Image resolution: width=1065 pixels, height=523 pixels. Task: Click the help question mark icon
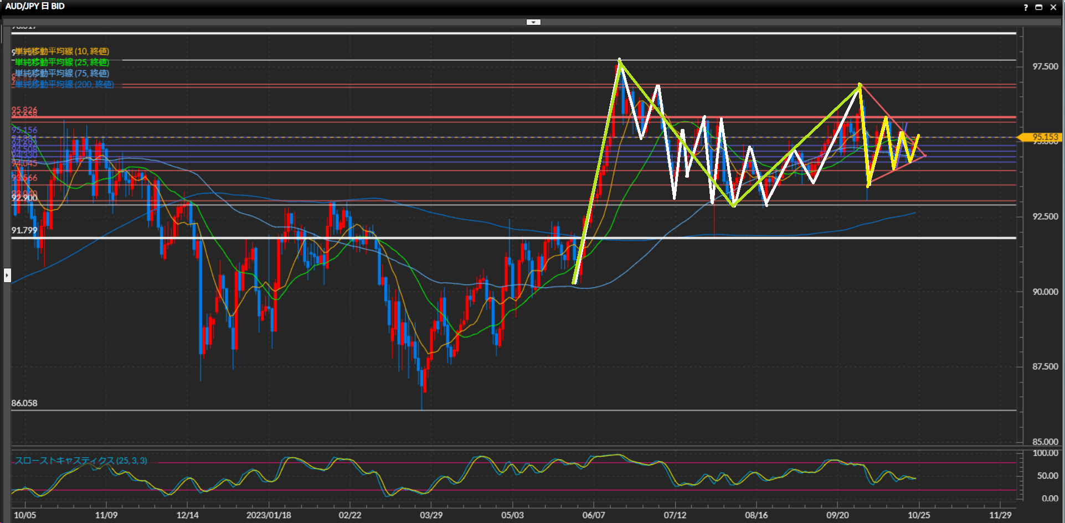coord(1026,7)
